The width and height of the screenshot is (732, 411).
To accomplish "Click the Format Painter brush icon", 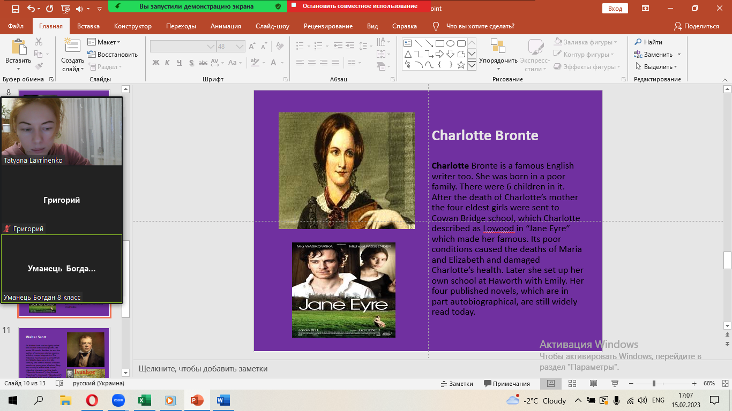I will point(39,67).
